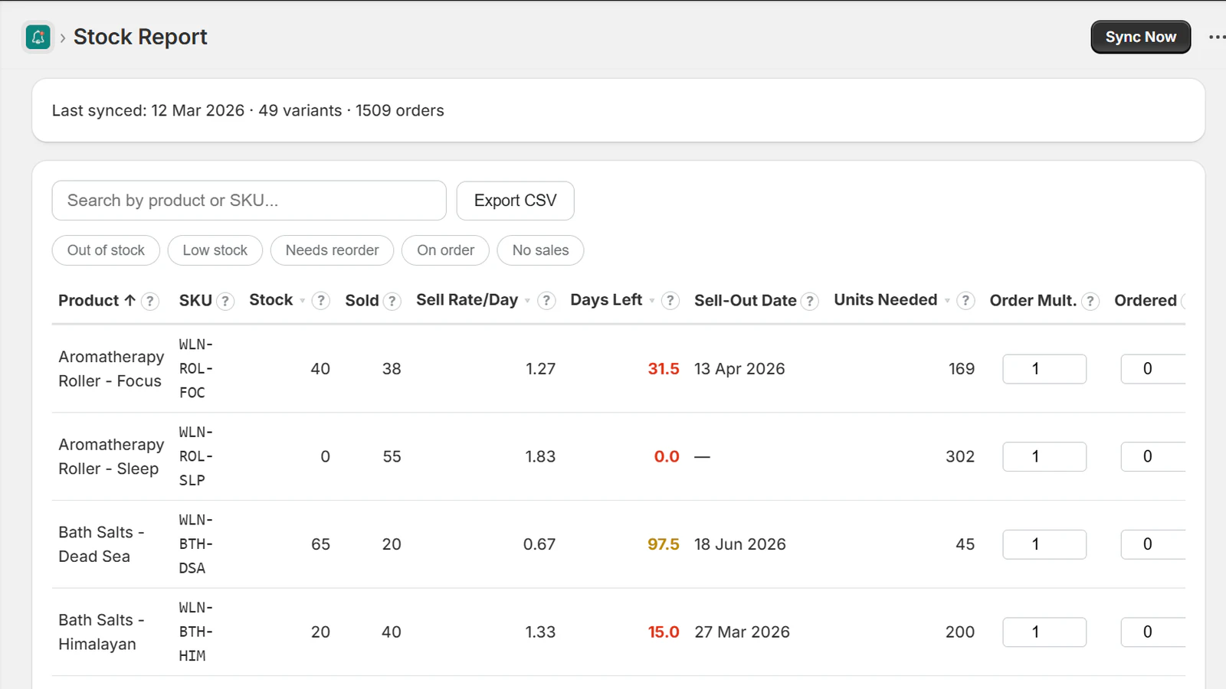This screenshot has width=1226, height=689.
Task: Click the SKU column help icon
Action: click(x=226, y=301)
